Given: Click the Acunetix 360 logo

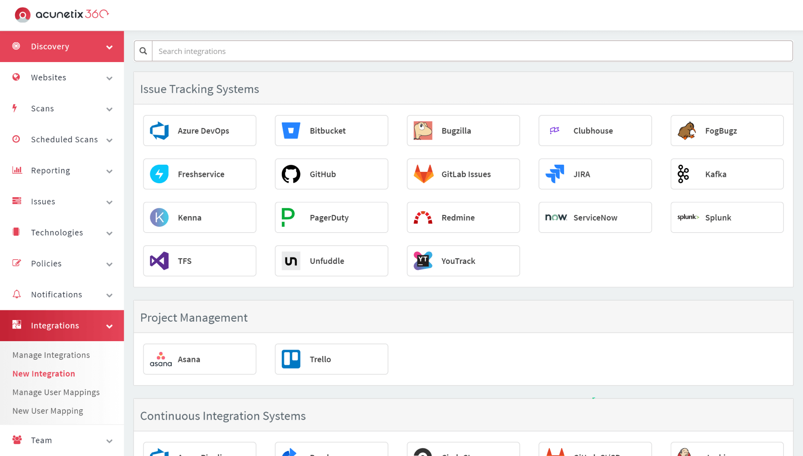Looking at the screenshot, I should coord(62,14).
